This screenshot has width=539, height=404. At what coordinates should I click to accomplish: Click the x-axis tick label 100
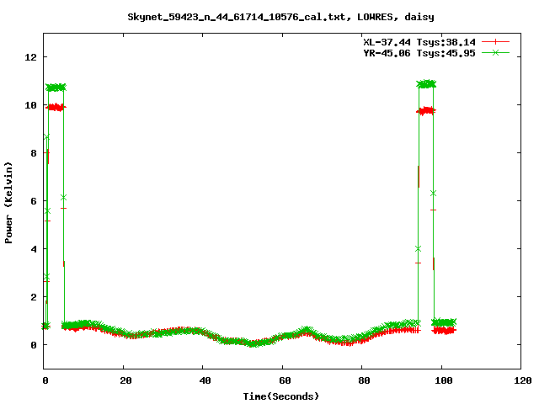tap(444, 380)
